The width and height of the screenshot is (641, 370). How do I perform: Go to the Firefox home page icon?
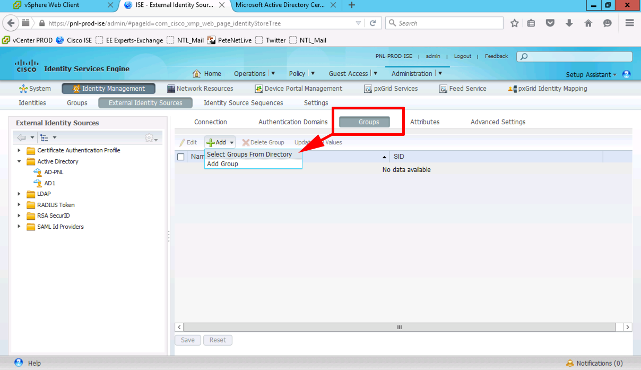pos(588,23)
